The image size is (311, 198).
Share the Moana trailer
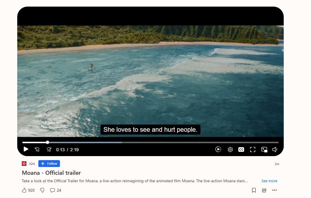tap(264, 190)
